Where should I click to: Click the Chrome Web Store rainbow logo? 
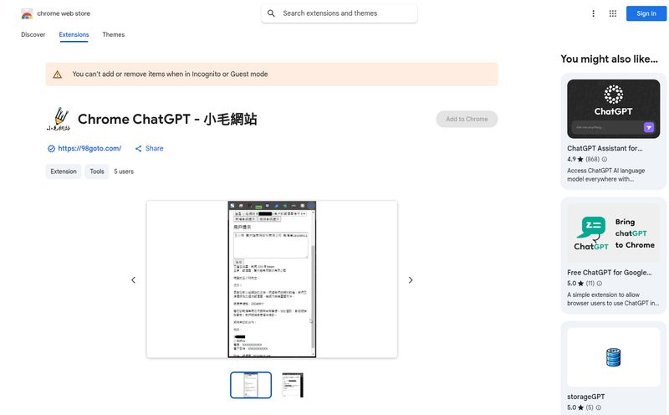coord(27,13)
